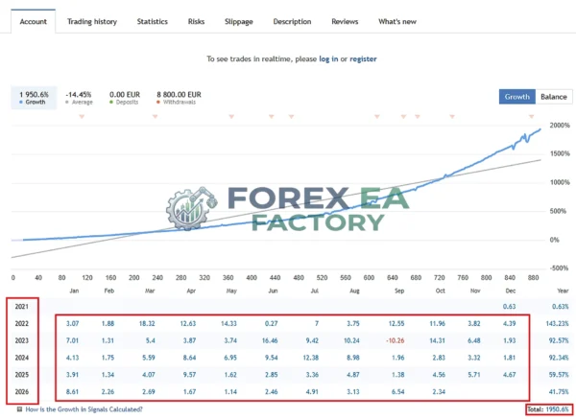Viewport: 576px width, 419px height.
Task: Switch chart to Balance view
Action: 554,97
